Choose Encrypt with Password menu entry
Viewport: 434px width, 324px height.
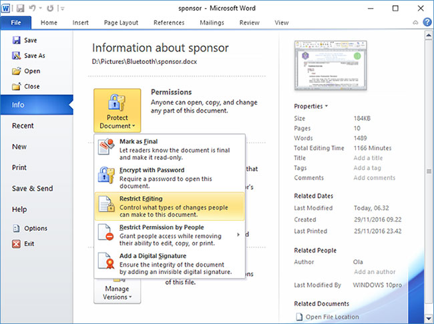170,178
